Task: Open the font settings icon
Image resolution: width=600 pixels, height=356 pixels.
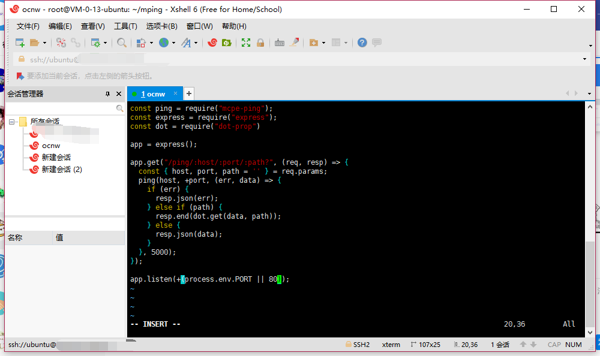Action: tap(186, 43)
